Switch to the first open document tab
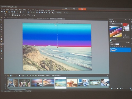 12,18
